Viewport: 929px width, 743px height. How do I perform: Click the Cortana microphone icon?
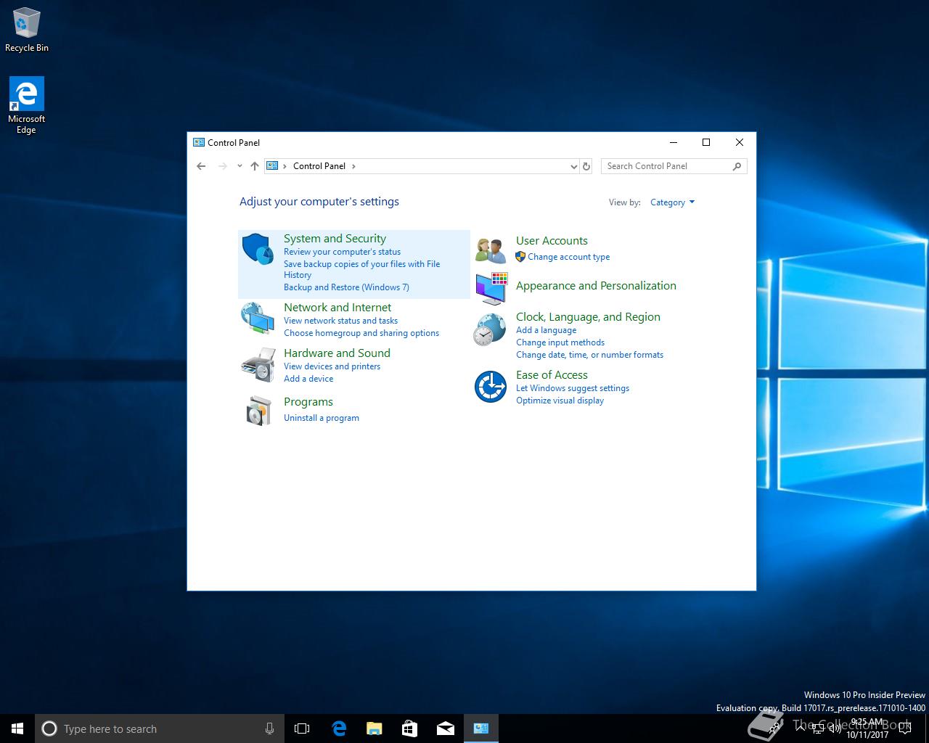270,728
